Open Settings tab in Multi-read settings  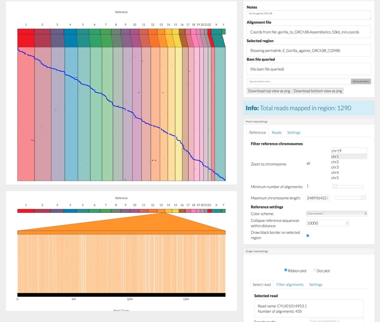click(x=294, y=132)
